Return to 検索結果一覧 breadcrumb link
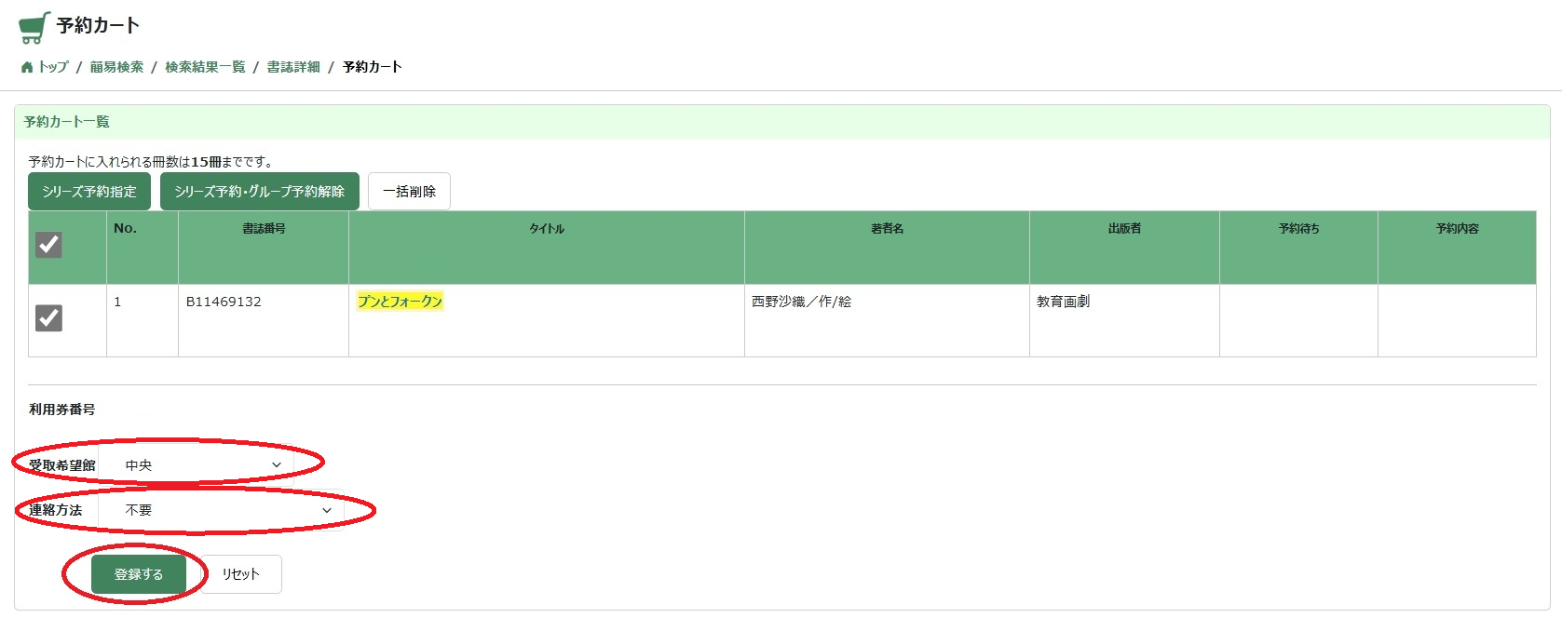 click(x=205, y=67)
